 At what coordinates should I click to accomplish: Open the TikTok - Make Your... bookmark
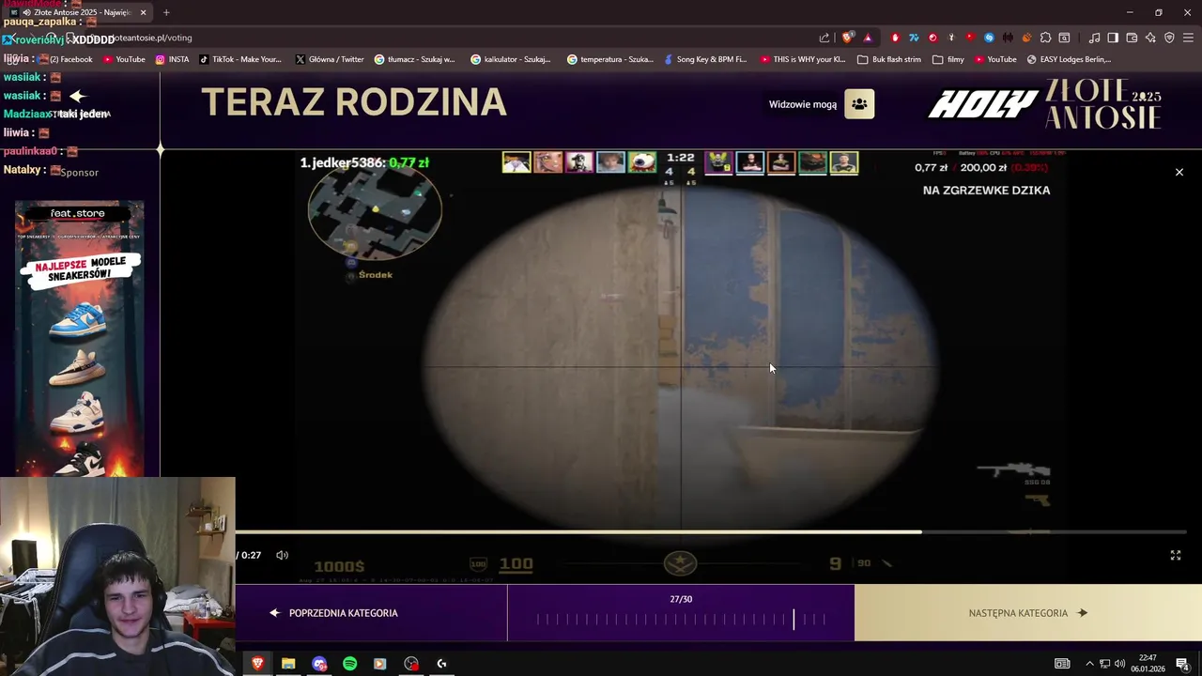pos(239,59)
